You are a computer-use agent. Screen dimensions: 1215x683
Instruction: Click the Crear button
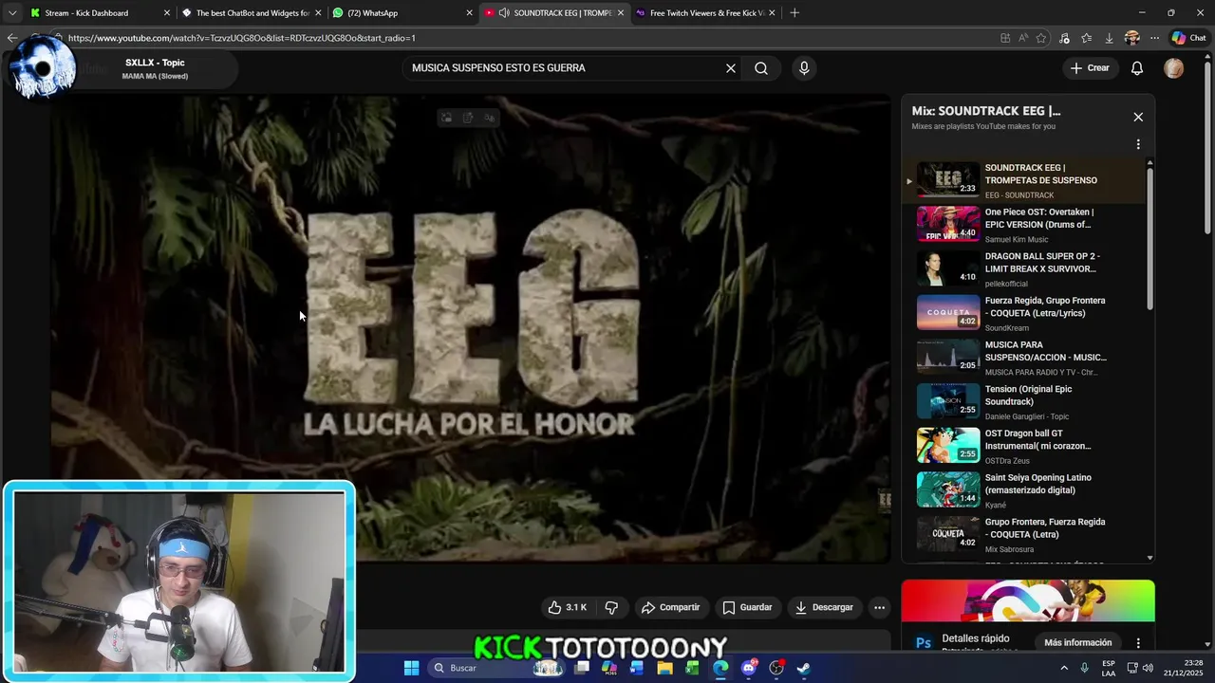click(x=1090, y=68)
